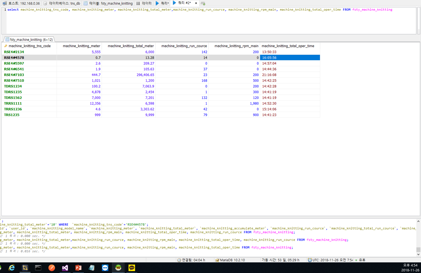This screenshot has width=421, height=273.
Task: Launch PowerPoint from the taskbar
Action: [x=78, y=268]
